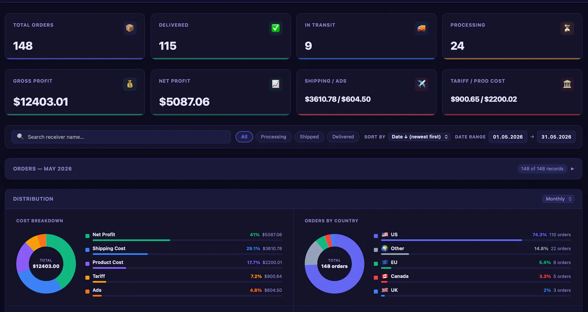Click the 148 of 148 records badge
This screenshot has height=312, width=588.
(542, 169)
